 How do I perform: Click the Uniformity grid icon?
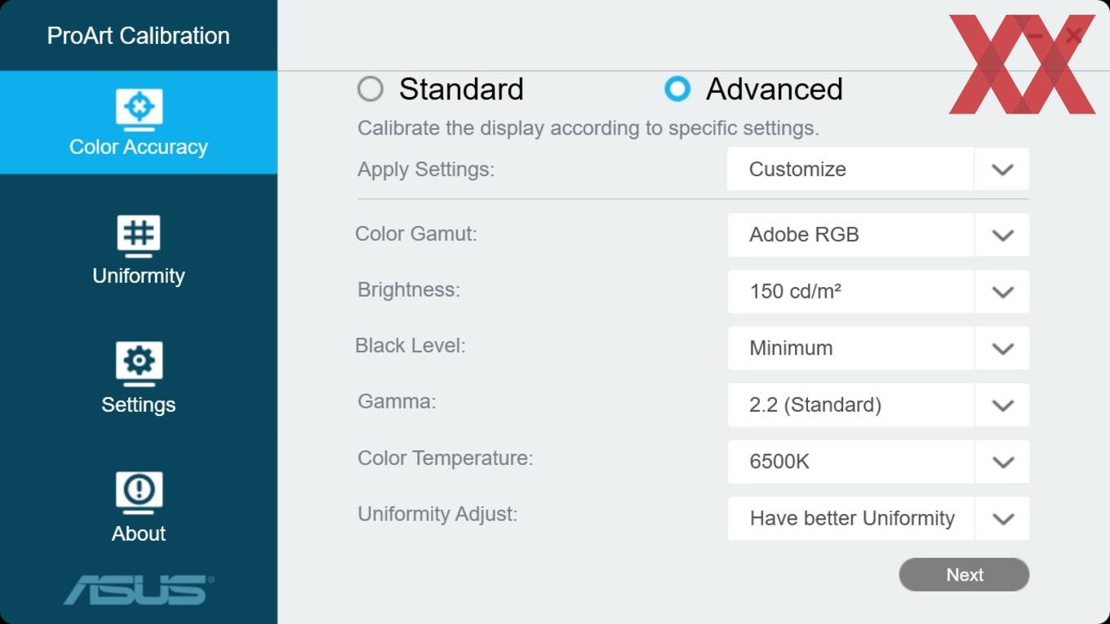139,237
